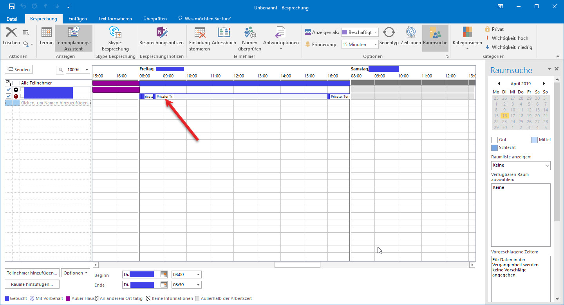Open the calendar picker next to Ende date
The width and height of the screenshot is (564, 305).
[164, 285]
